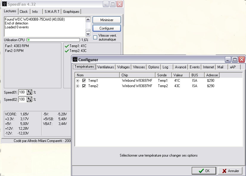The image size is (246, 176).
Task: Sort by the Sonde column header
Action: tap(164, 75)
